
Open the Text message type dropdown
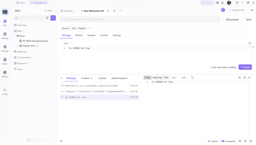pyautogui.click(x=68, y=43)
